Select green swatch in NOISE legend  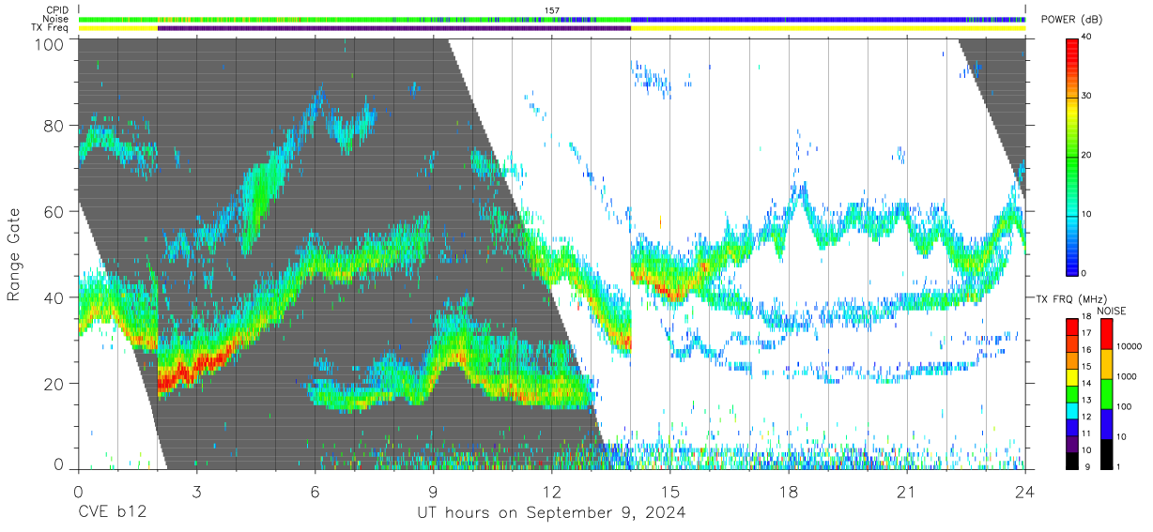tap(1107, 394)
